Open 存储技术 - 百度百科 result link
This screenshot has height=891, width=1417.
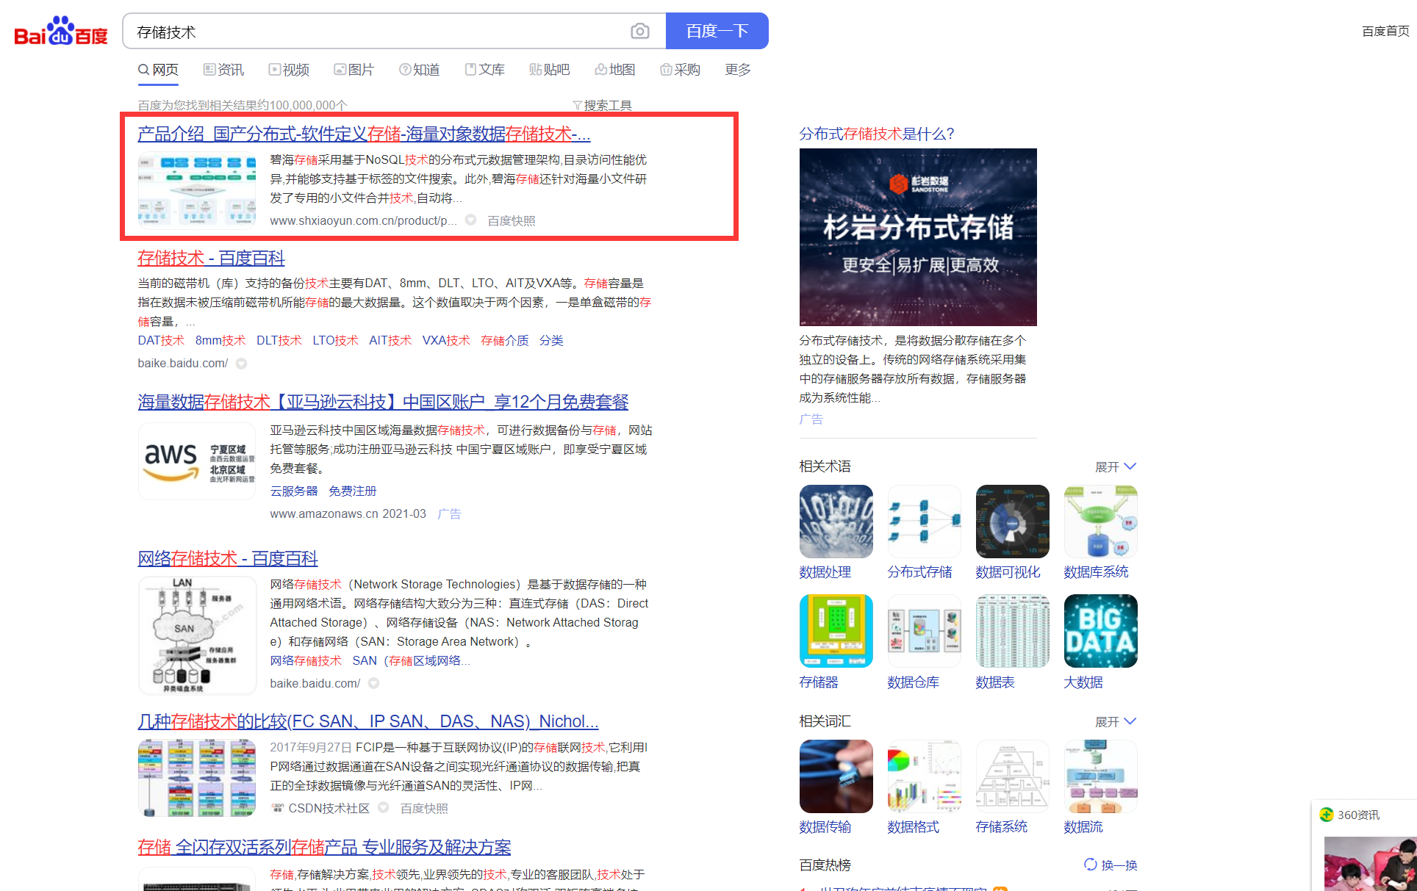[211, 259]
